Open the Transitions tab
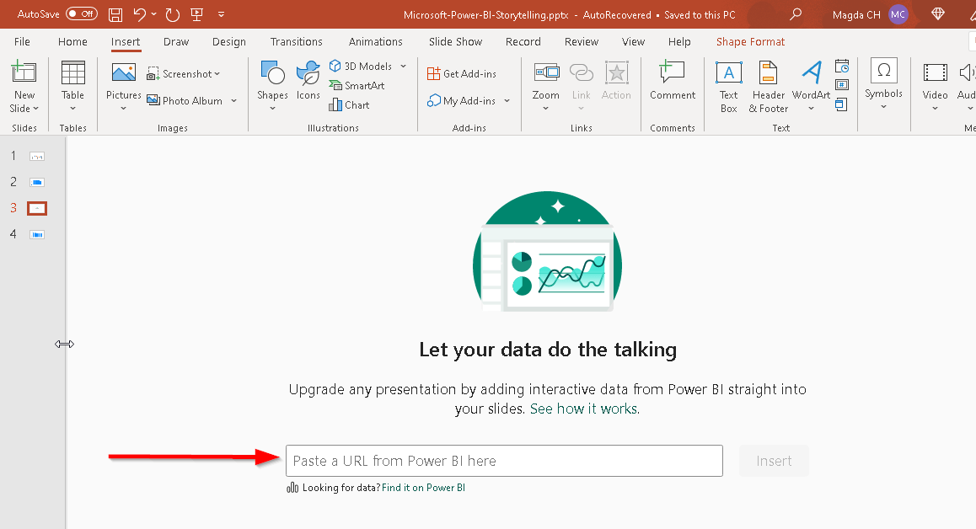The width and height of the screenshot is (976, 529). click(x=297, y=42)
